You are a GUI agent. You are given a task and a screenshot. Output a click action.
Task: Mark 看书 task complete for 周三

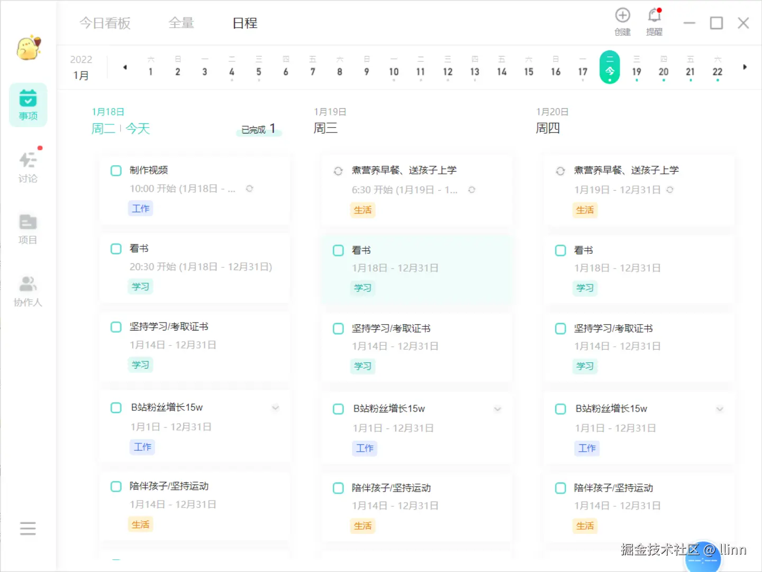338,250
